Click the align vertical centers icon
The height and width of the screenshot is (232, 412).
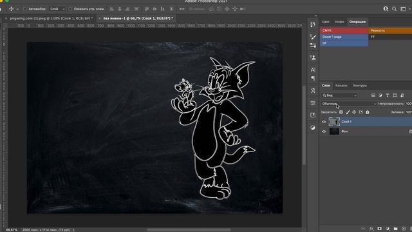(x=154, y=9)
